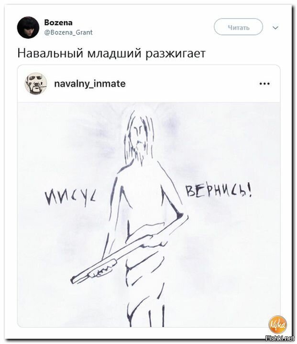The image size is (297, 344).
Task: Click the handwritten ВЕРНИСЬ! caption
Action: [x=219, y=192]
